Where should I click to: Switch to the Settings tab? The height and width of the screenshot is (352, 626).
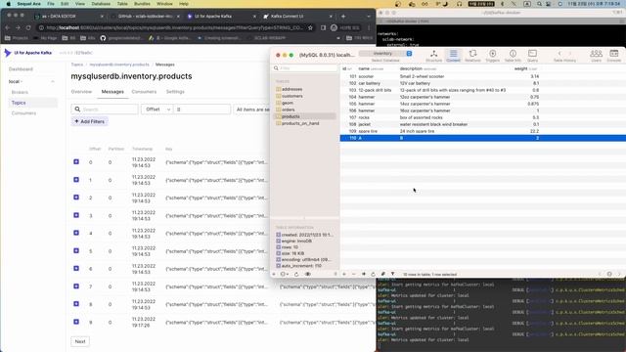(x=175, y=92)
